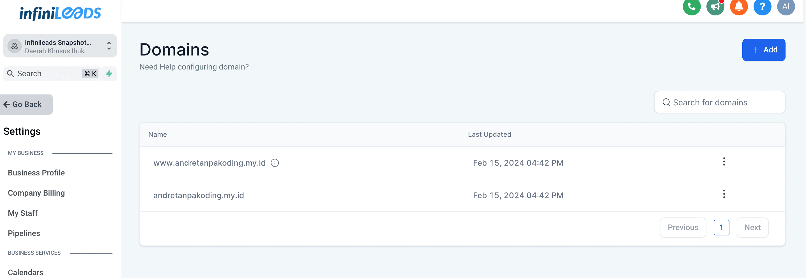Click the help question mark icon

tap(763, 7)
